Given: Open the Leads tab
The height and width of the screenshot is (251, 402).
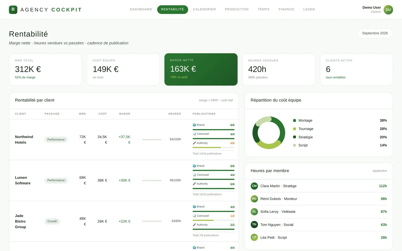Looking at the screenshot, I should (x=309, y=9).
